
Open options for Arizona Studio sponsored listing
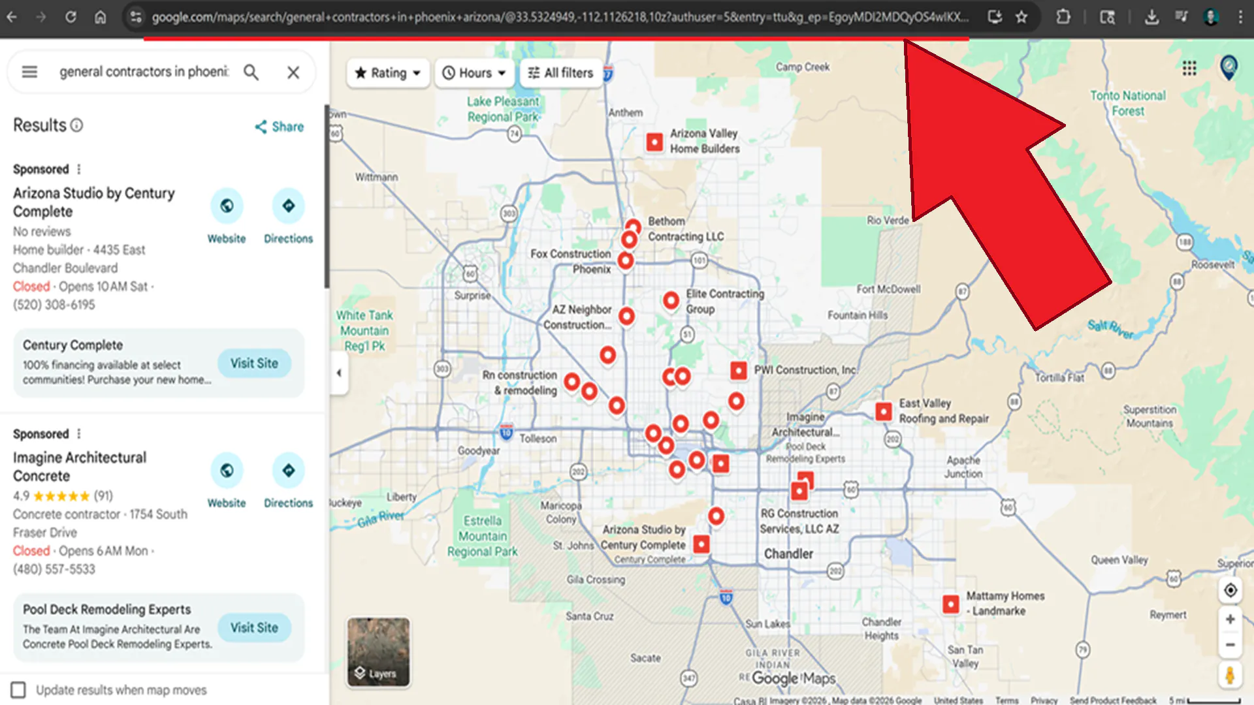(79, 169)
